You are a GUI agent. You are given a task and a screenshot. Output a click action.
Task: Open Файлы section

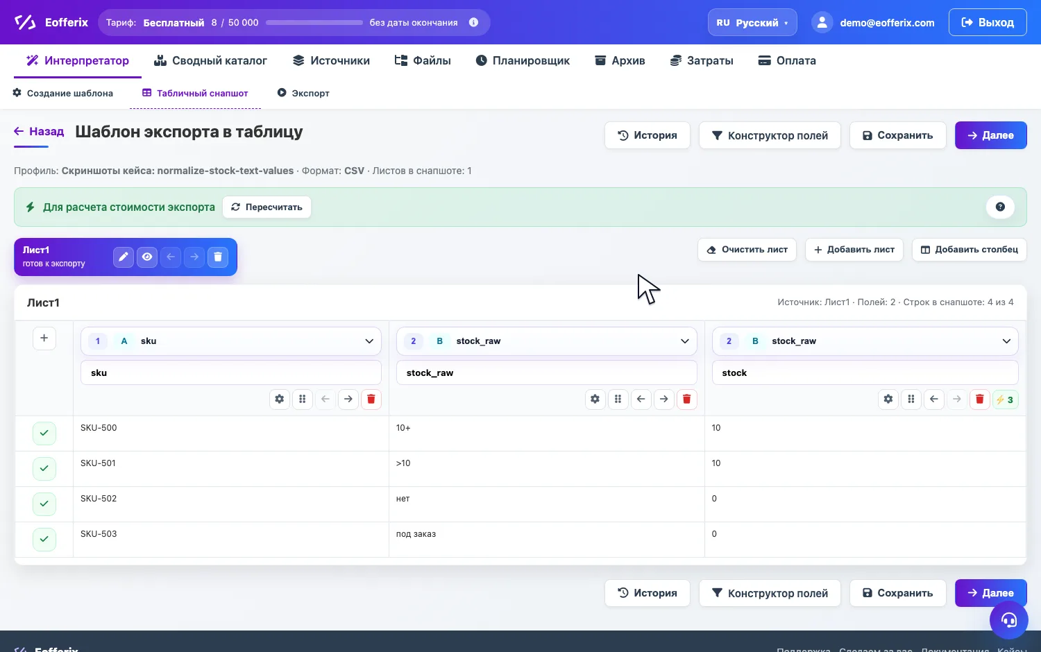coord(423,60)
